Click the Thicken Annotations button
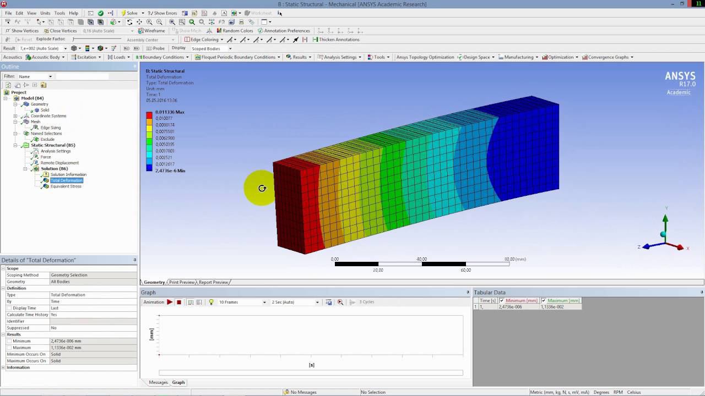Screen dimensions: 705x396 335,40
